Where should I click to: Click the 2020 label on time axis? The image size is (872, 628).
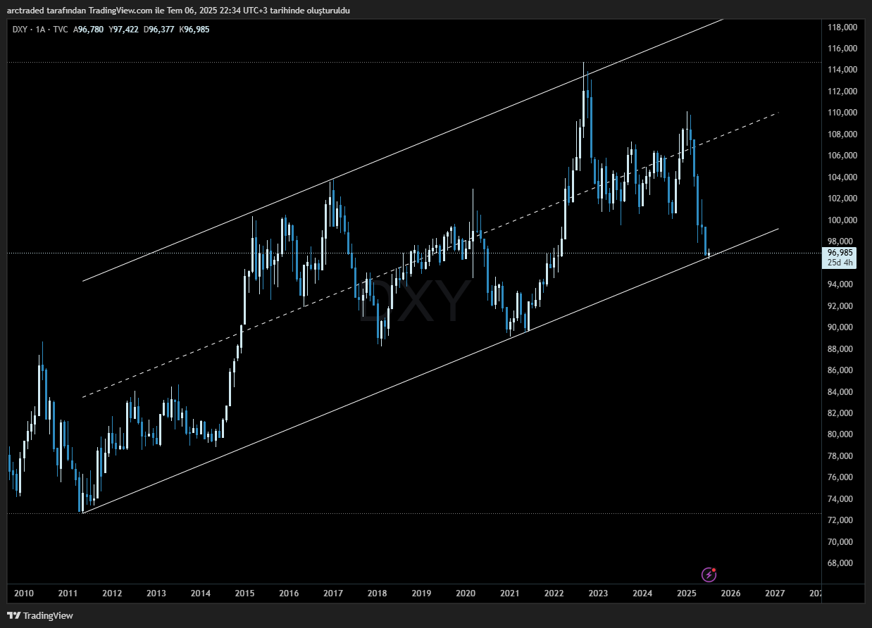pos(466,594)
